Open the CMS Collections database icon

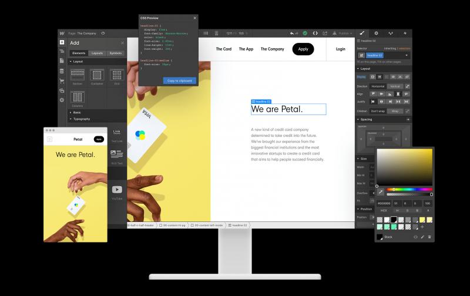[x=62, y=71]
